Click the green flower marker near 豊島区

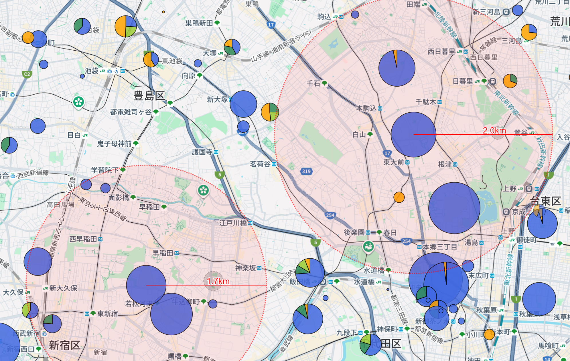pyautogui.click(x=78, y=102)
